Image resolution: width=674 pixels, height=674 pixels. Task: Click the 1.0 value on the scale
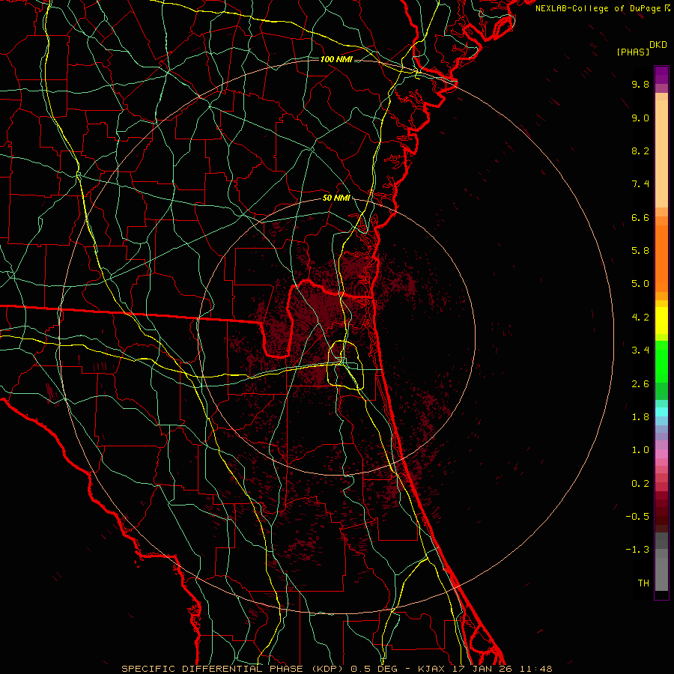click(640, 450)
